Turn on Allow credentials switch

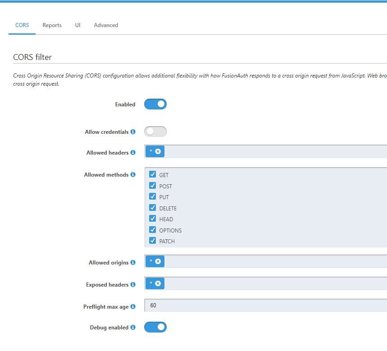point(155,132)
